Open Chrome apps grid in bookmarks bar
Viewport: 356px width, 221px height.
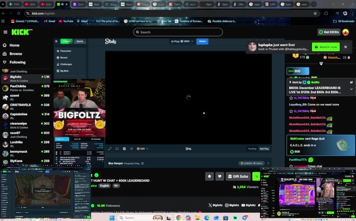3,21
